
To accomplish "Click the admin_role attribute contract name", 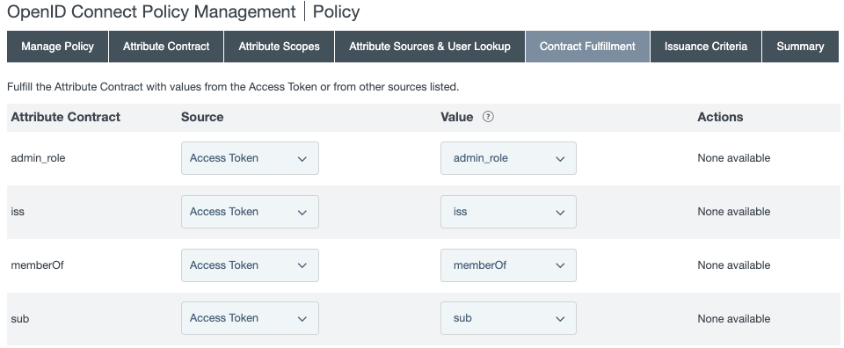I will click(38, 158).
